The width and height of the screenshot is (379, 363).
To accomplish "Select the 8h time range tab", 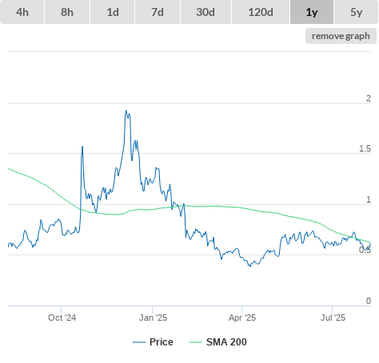I will click(67, 12).
